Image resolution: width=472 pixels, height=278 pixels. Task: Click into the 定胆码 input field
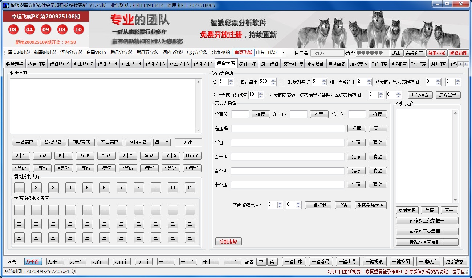pos(288,129)
